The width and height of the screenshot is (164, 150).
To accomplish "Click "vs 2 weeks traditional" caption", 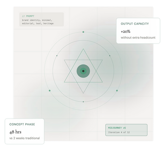I will coord(25,138).
